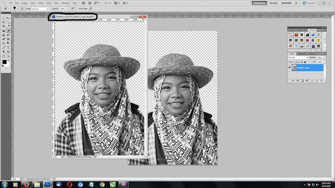Apply the yellow style swatch
This screenshot has width=335, height=188.
(319, 41)
